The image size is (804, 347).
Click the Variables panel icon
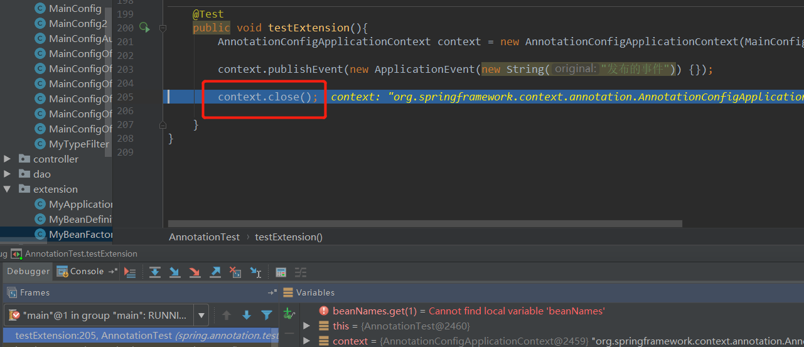tap(288, 292)
